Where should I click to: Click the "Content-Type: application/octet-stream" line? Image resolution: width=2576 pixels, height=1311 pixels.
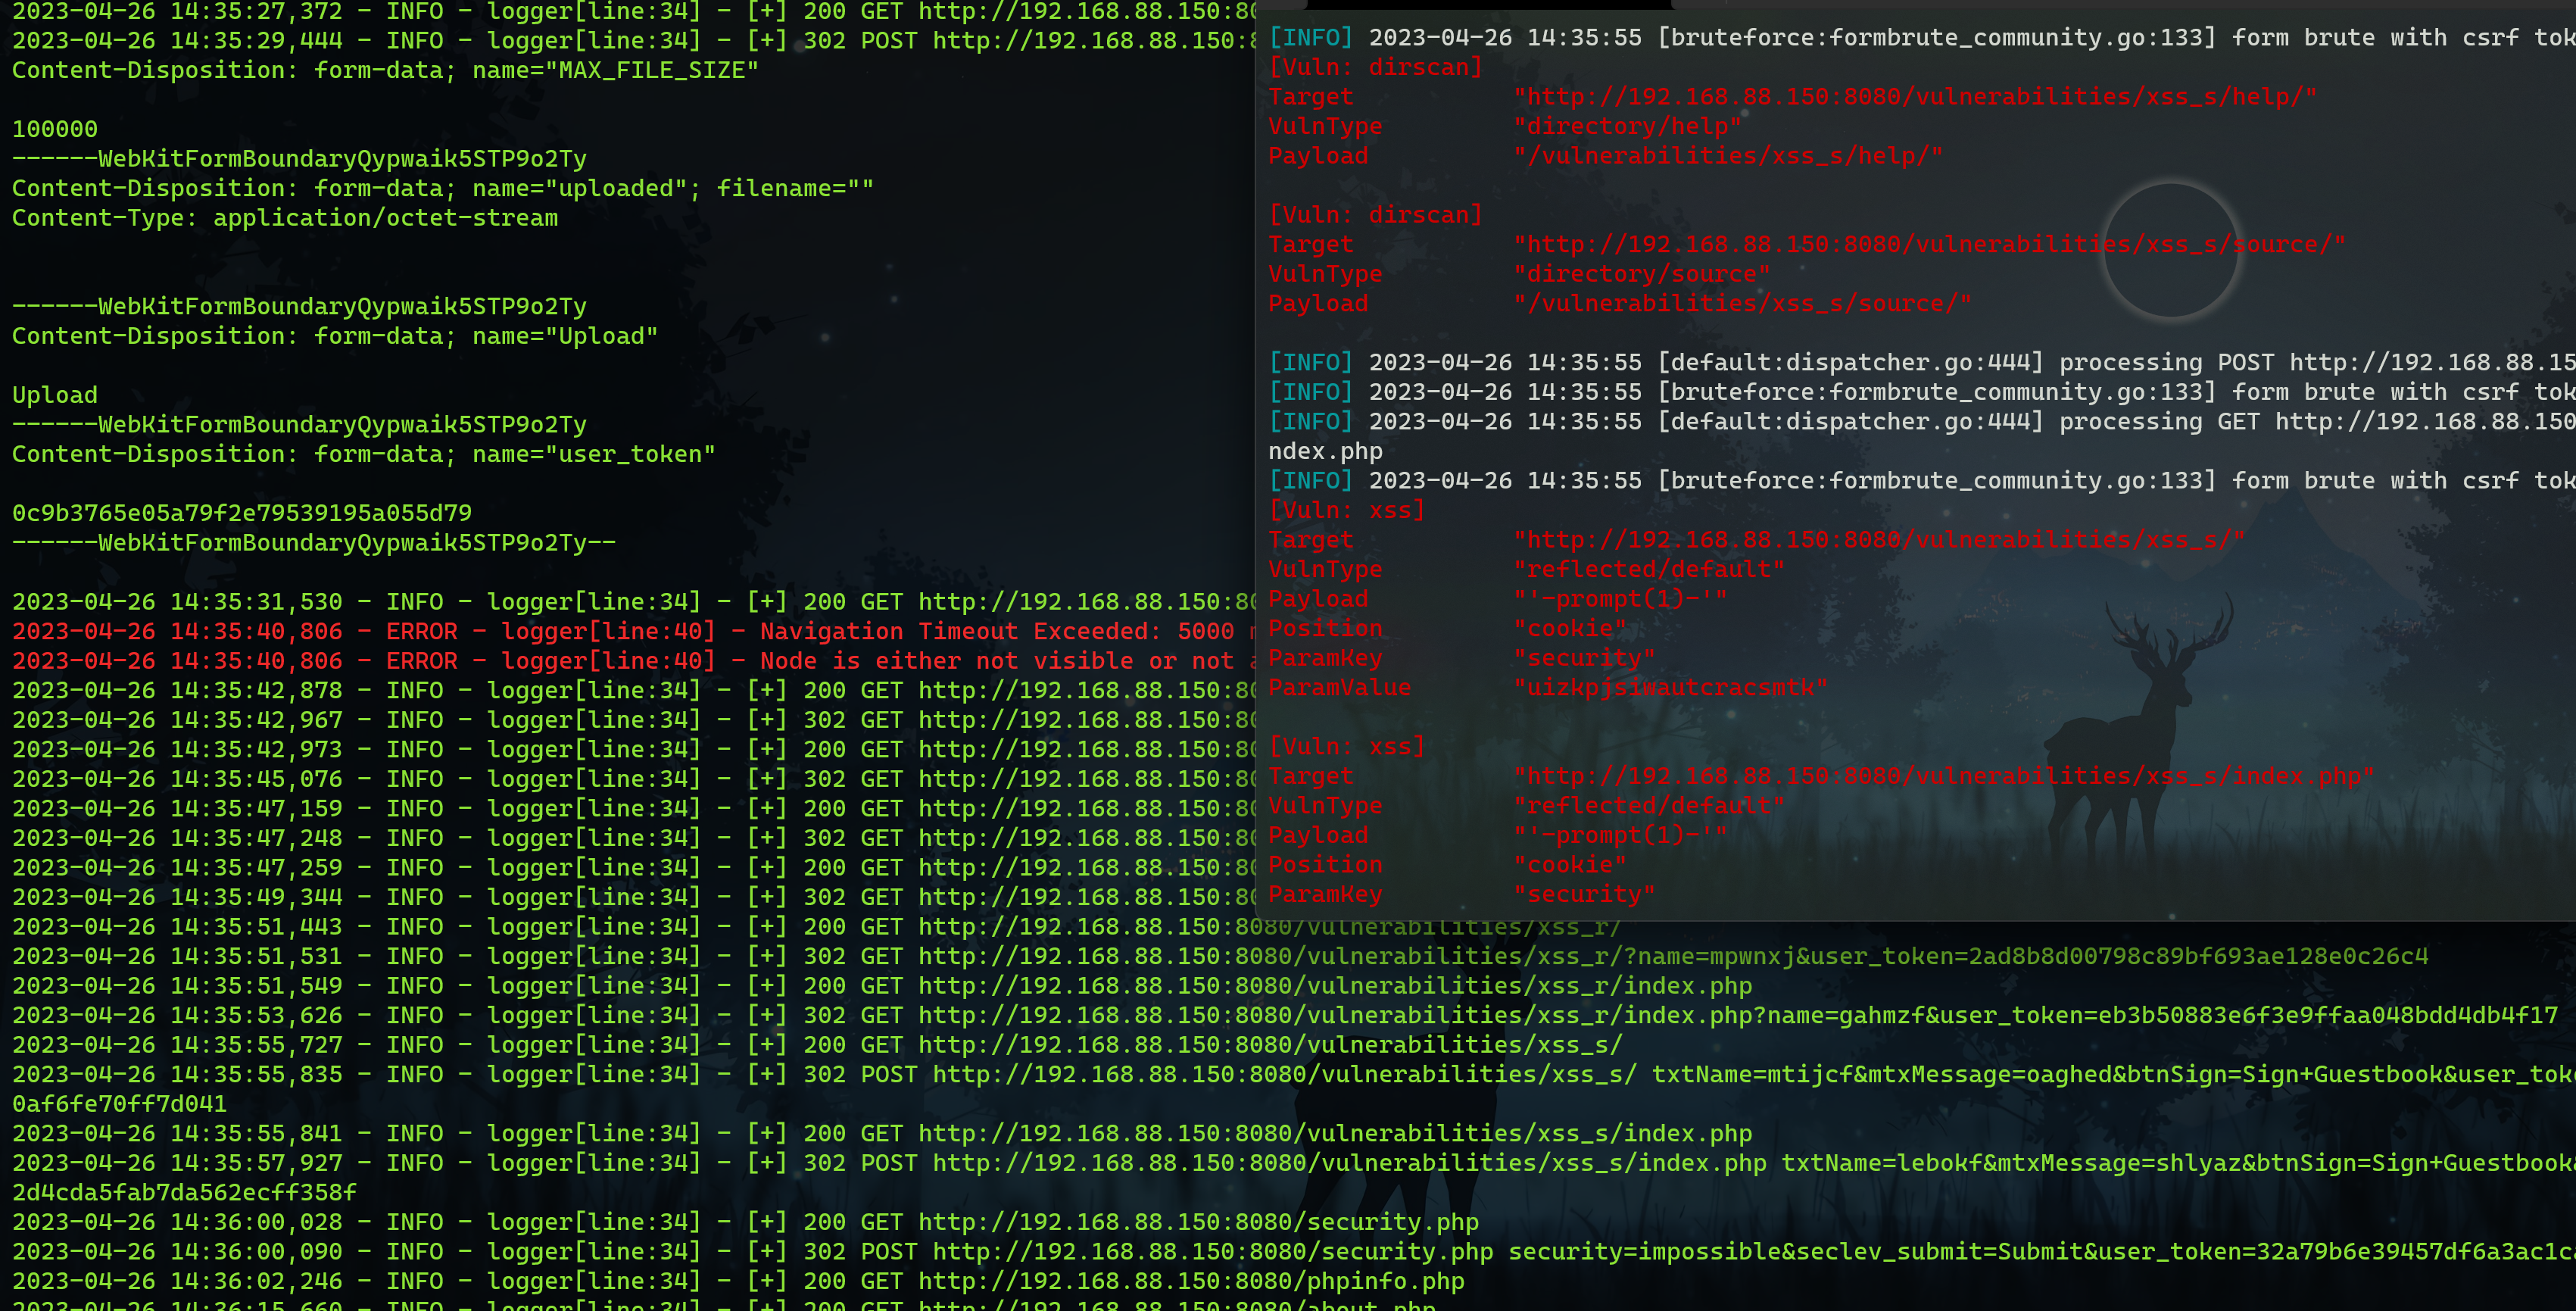coord(285,218)
